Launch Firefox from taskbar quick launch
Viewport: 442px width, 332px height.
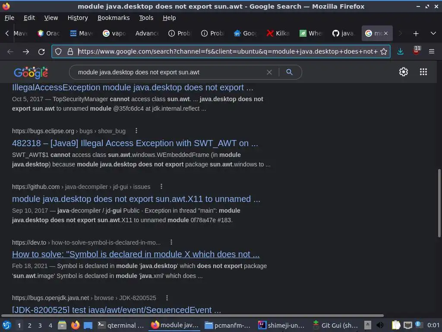(75, 325)
